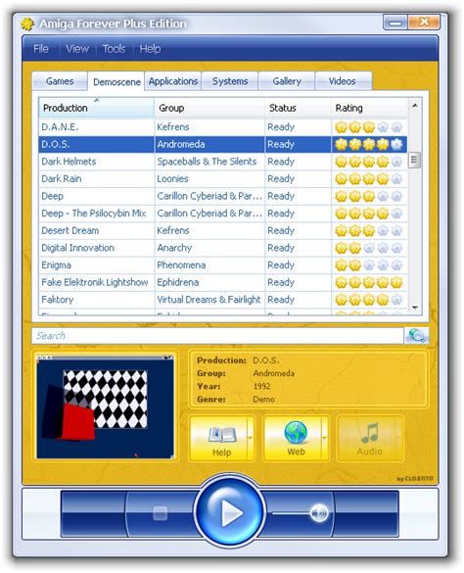464x573 pixels.
Task: Click the Amiga Forever title bar icon
Action: click(27, 24)
